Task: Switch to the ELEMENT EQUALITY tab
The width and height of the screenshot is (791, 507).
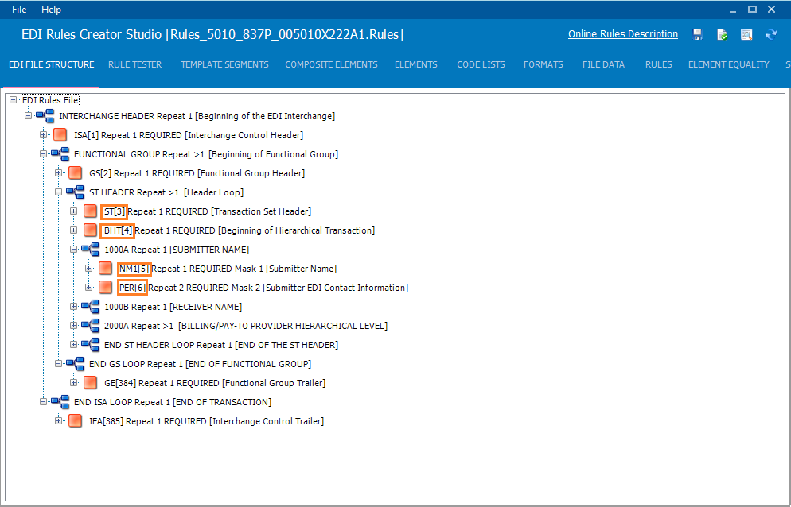Action: coord(728,64)
